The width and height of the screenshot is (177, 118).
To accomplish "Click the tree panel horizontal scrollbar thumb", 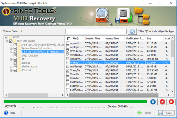I will (28, 95).
